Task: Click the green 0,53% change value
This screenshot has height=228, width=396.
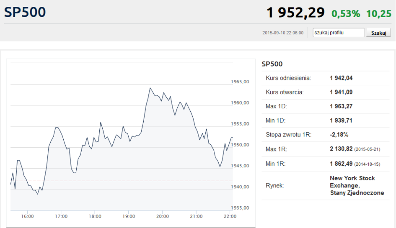Action: pos(346,13)
